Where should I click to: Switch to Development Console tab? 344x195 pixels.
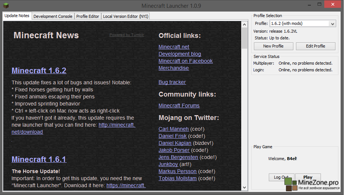pyautogui.click(x=53, y=16)
